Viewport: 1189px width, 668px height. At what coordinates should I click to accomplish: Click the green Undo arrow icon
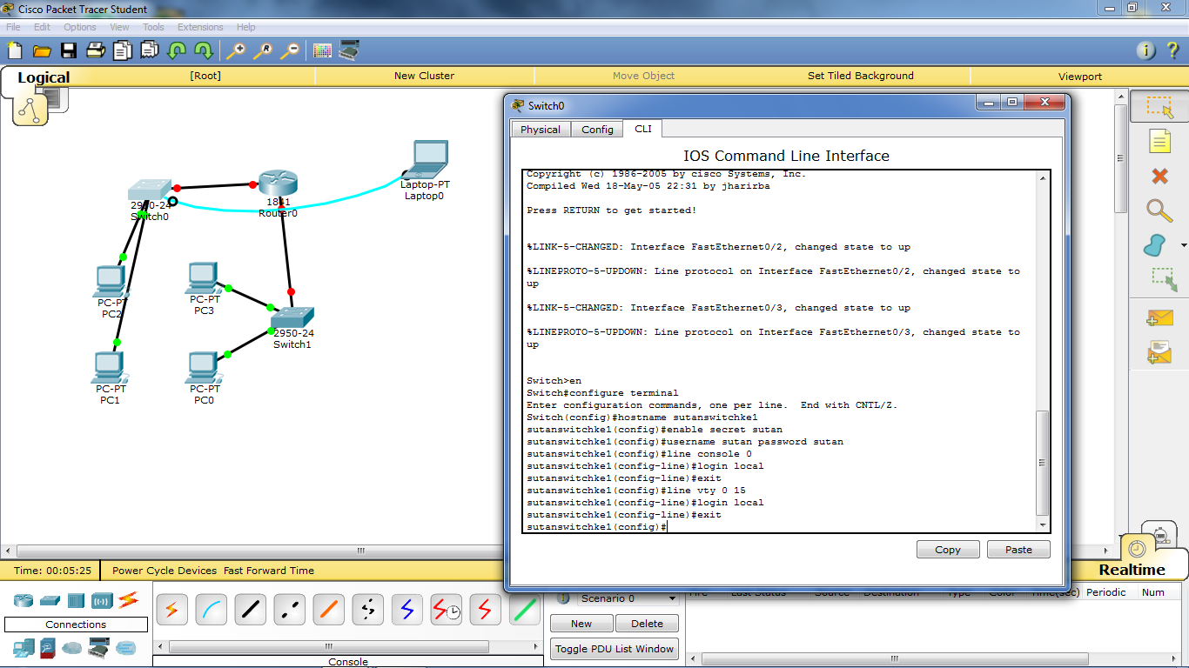tap(177, 50)
